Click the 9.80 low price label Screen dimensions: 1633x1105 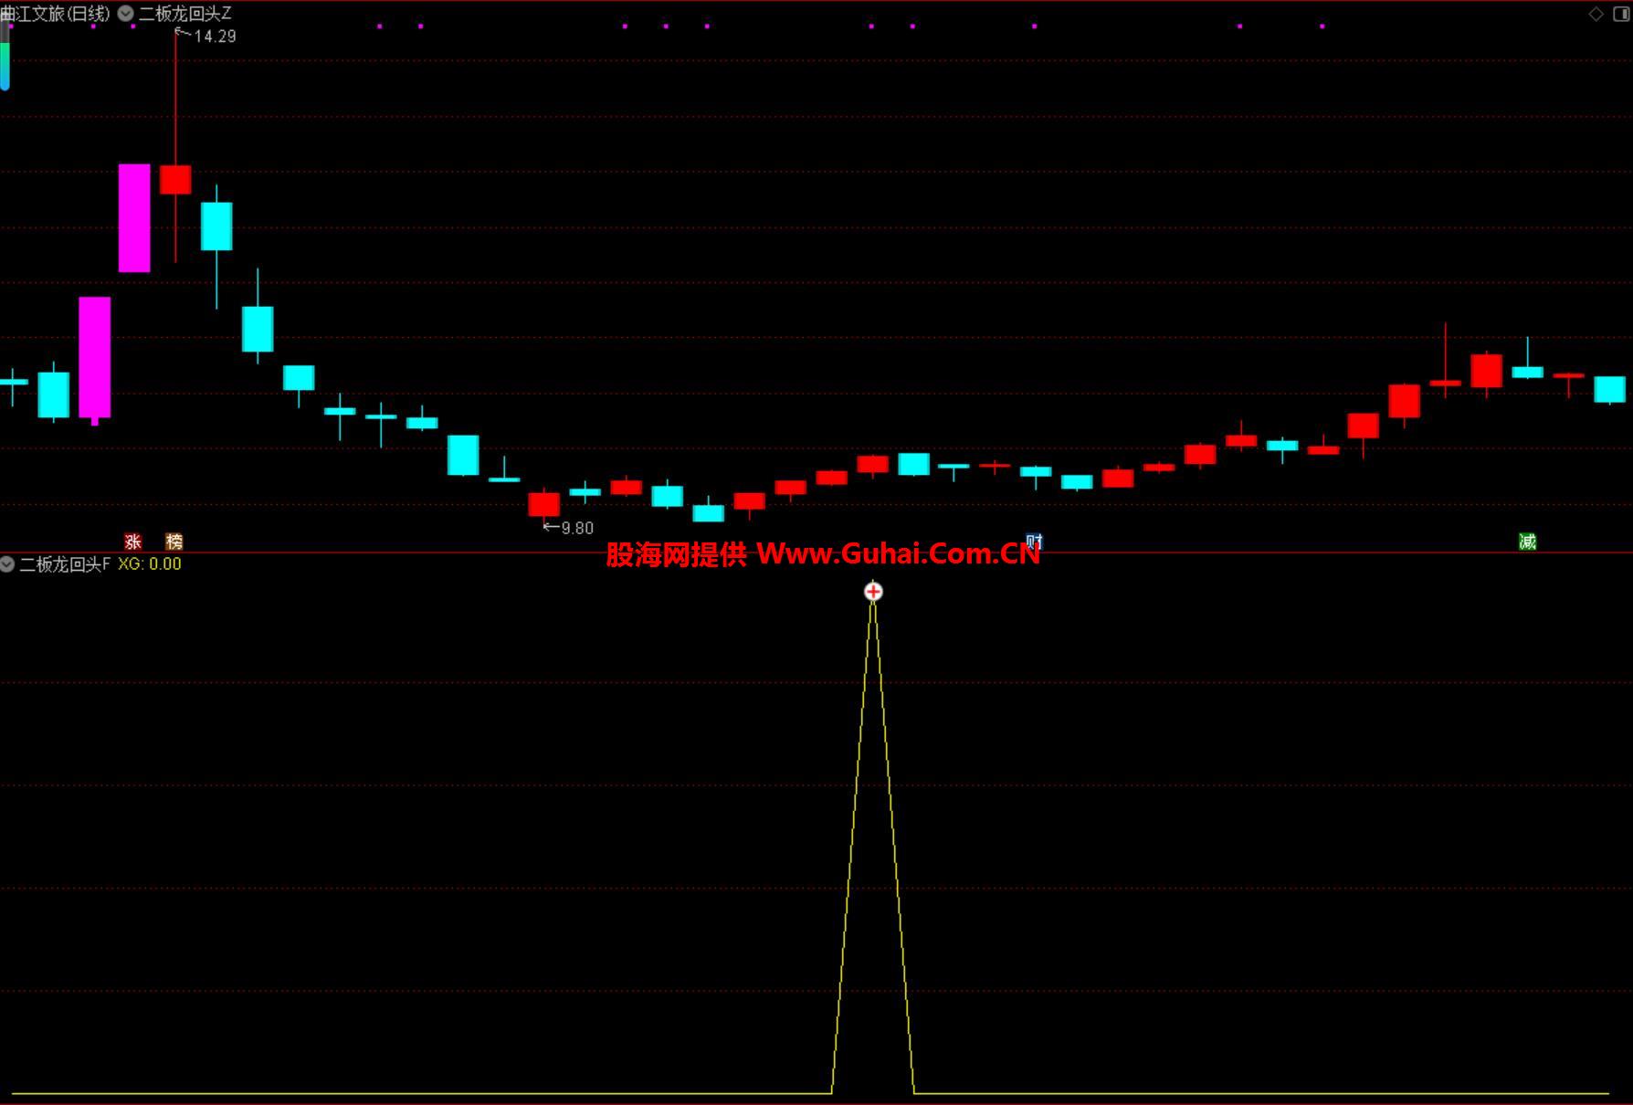pyautogui.click(x=576, y=528)
